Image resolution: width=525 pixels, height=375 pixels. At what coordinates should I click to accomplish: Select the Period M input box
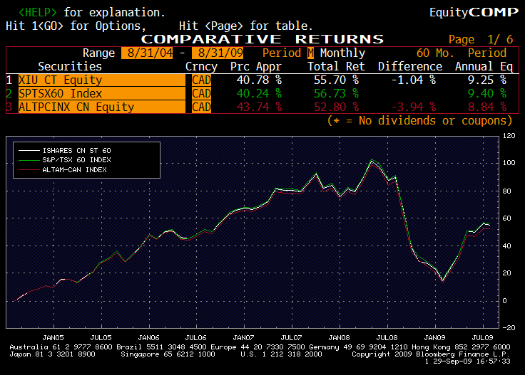[x=310, y=53]
